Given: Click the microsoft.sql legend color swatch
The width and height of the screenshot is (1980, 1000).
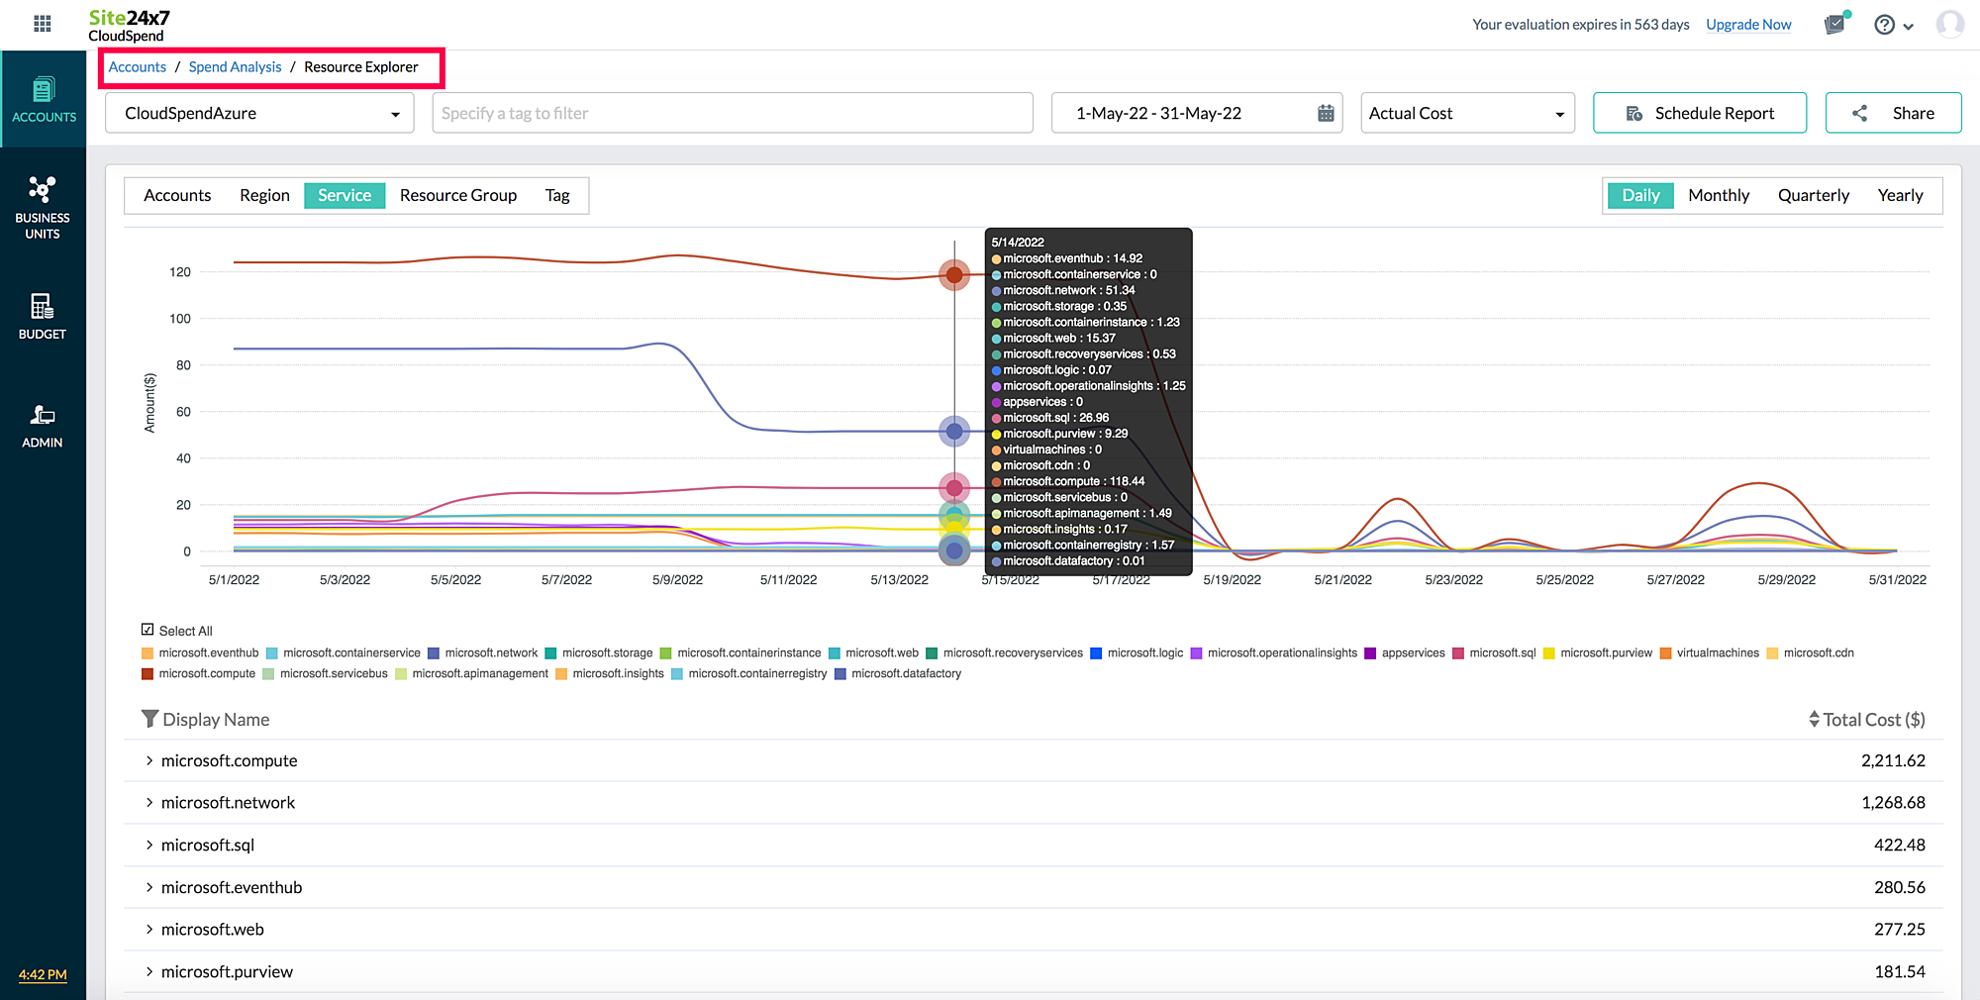Looking at the screenshot, I should click(1459, 652).
